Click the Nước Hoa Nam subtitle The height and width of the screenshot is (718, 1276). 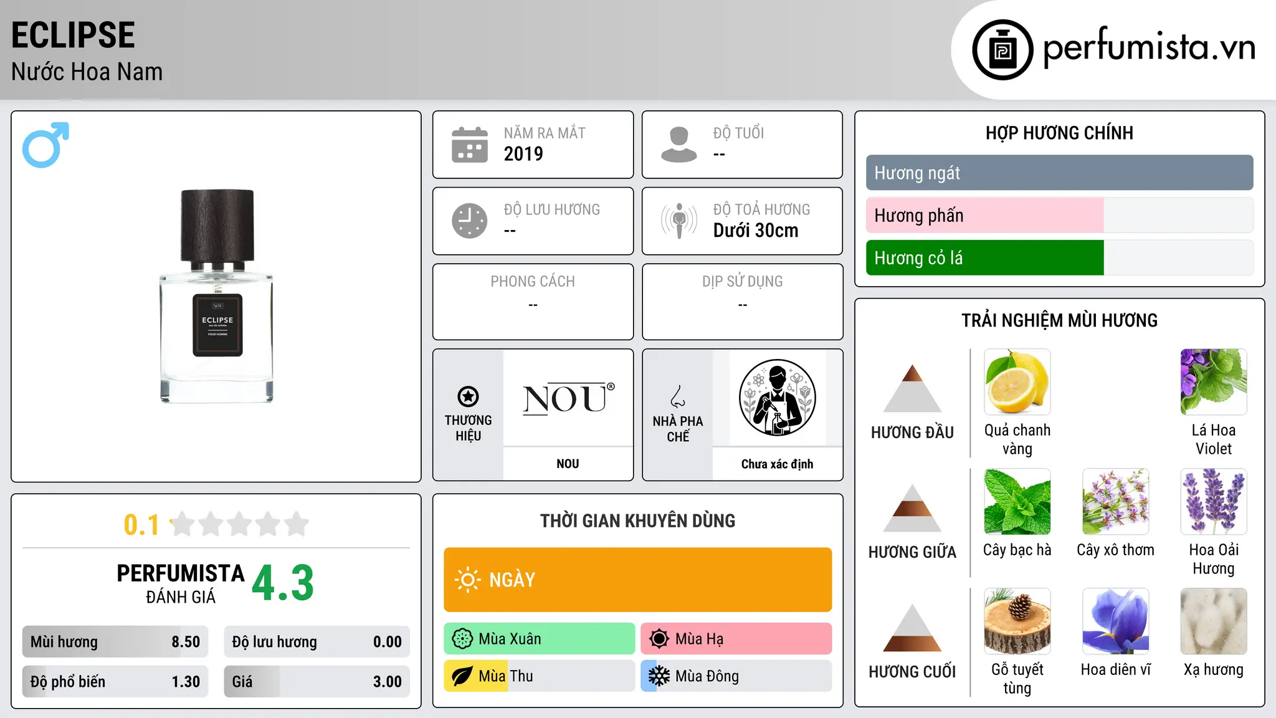tap(87, 72)
